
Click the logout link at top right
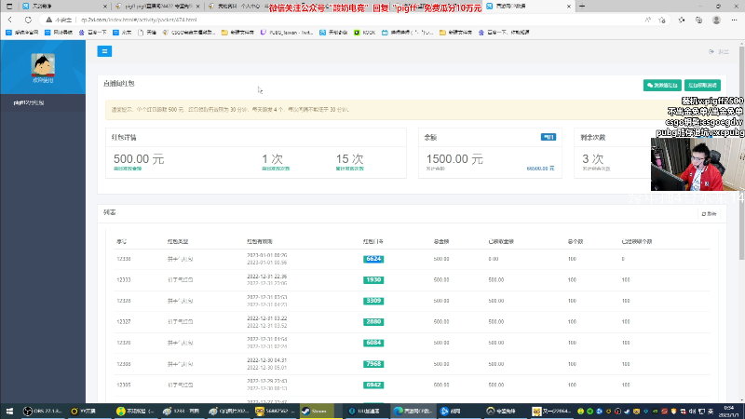tap(719, 51)
